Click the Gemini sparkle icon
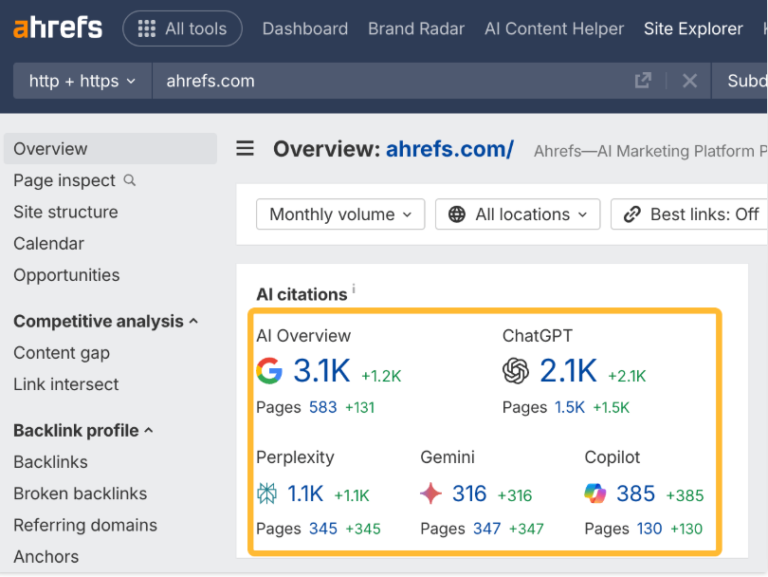This screenshot has height=577, width=768. 431,493
